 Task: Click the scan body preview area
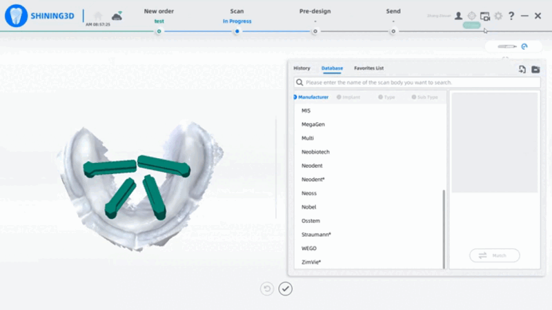pos(495,142)
